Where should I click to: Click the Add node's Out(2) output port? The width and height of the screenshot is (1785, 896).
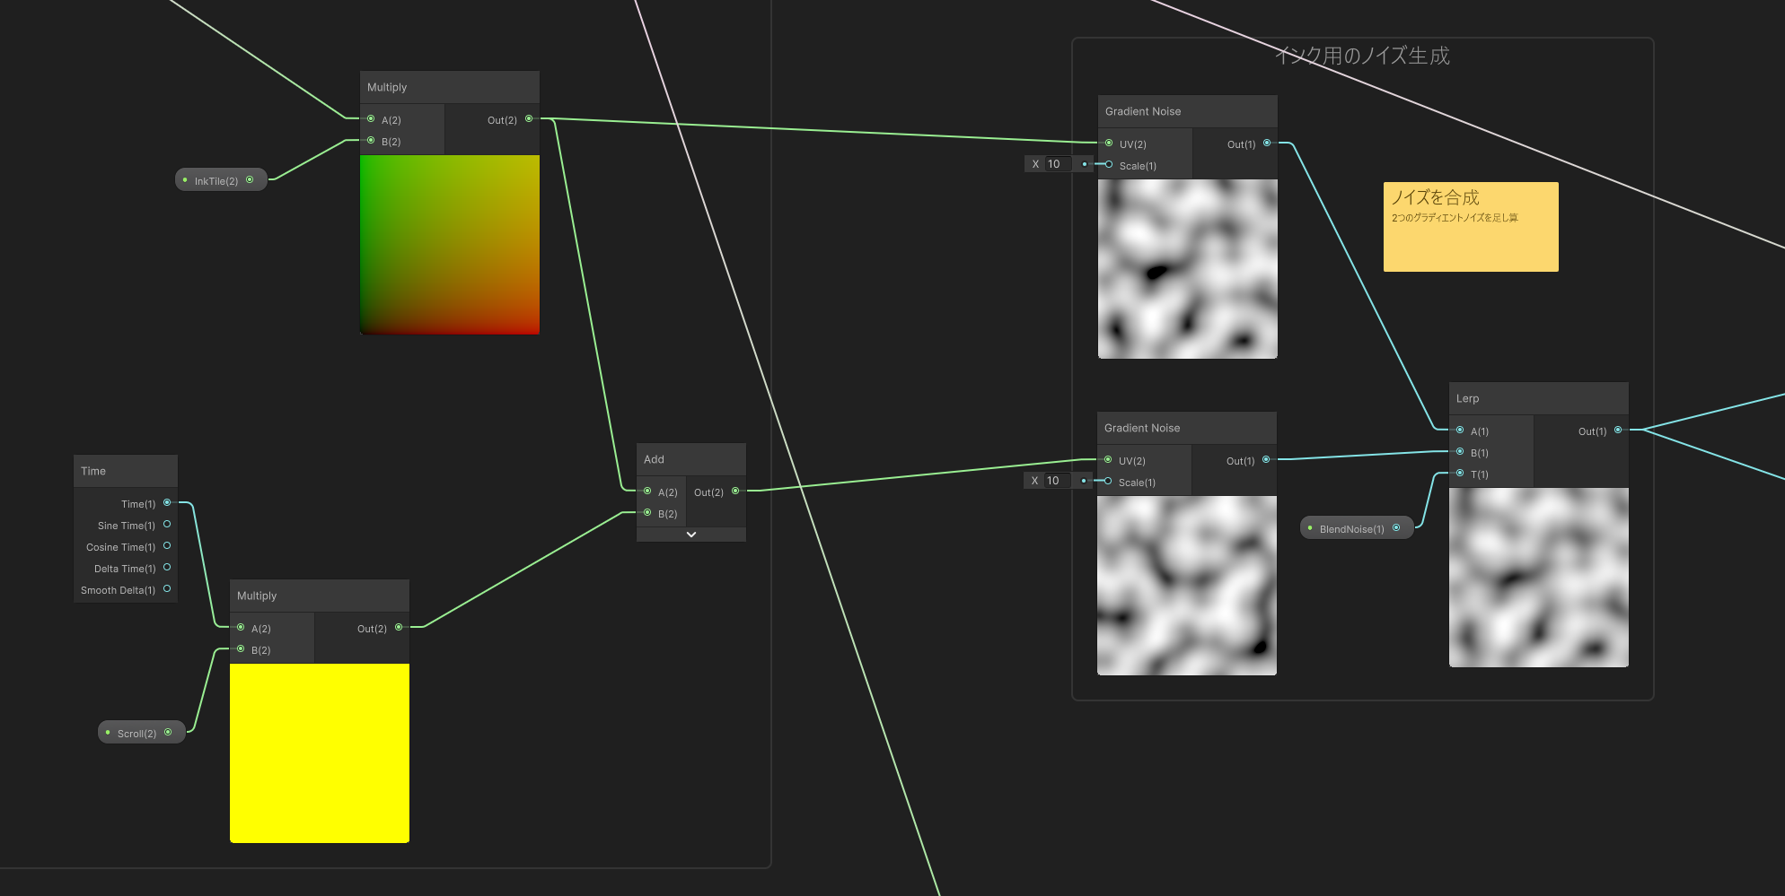(735, 491)
